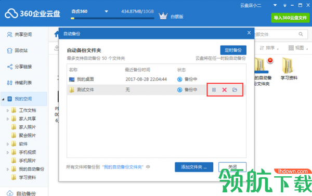Select 我的桌面 backup row
312x196 pixels.
(156, 80)
